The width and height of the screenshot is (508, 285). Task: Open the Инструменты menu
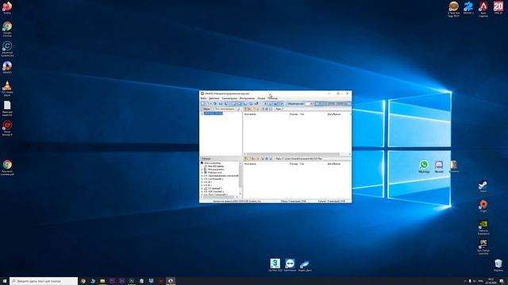click(x=247, y=98)
